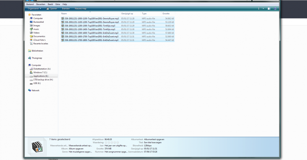The width and height of the screenshot is (307, 160).
Task: Open the Bestand menu
Action: (x=30, y=4)
